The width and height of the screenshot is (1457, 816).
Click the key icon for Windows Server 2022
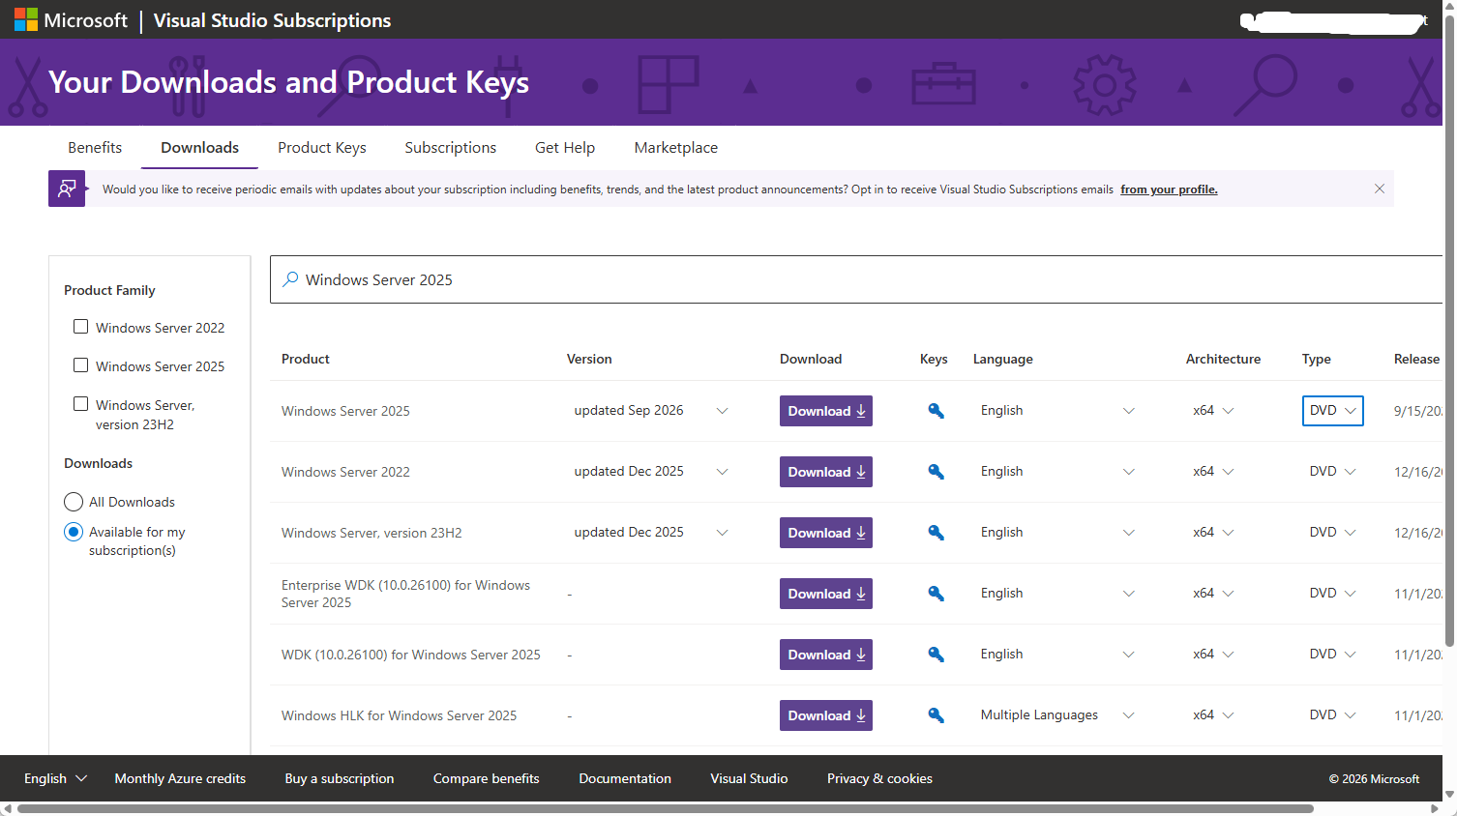click(936, 472)
